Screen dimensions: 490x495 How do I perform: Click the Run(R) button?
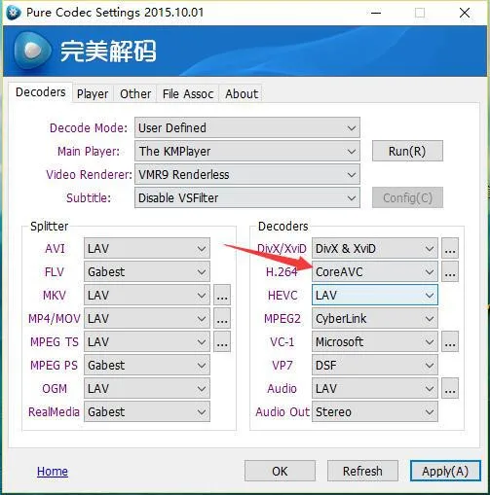pos(407,151)
